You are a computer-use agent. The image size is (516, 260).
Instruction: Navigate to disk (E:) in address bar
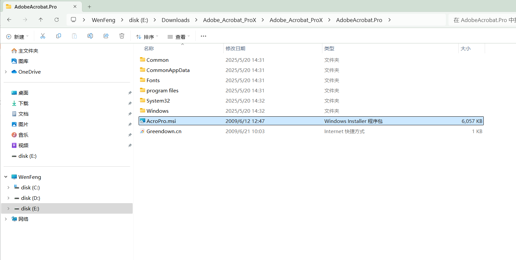pos(138,20)
